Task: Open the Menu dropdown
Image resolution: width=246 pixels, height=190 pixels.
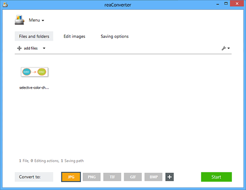Action: click(x=36, y=20)
